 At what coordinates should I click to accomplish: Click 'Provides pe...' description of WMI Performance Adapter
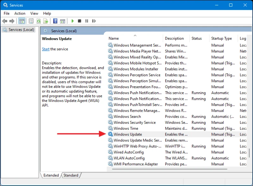[176, 164]
